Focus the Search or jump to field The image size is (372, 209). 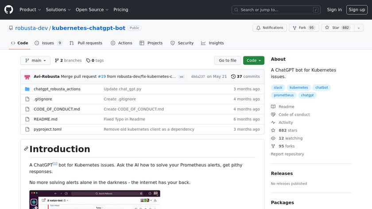pos(276,10)
